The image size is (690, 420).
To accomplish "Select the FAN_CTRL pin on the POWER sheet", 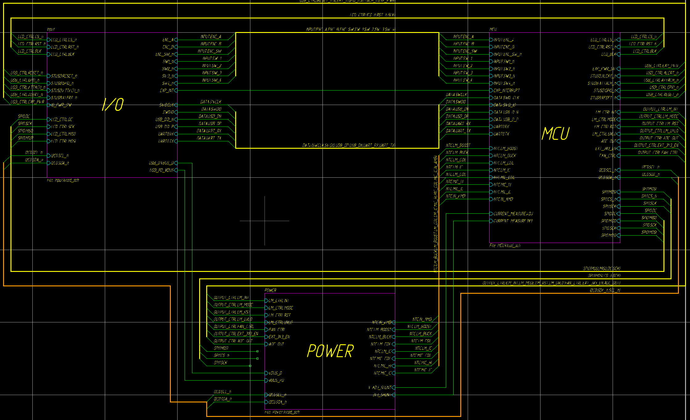I will pos(277,329).
